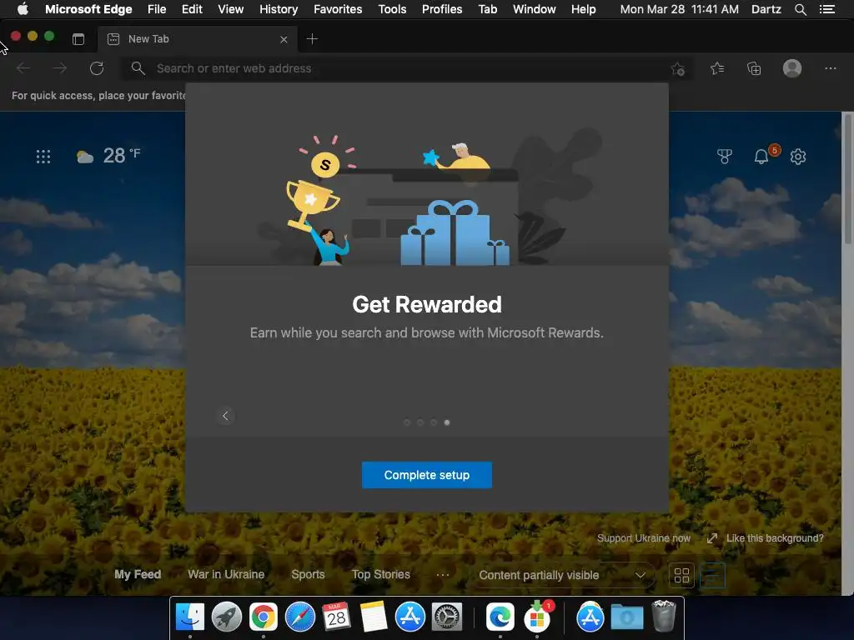Open Content partially visible dropdown
The image size is (854, 640).
click(562, 575)
